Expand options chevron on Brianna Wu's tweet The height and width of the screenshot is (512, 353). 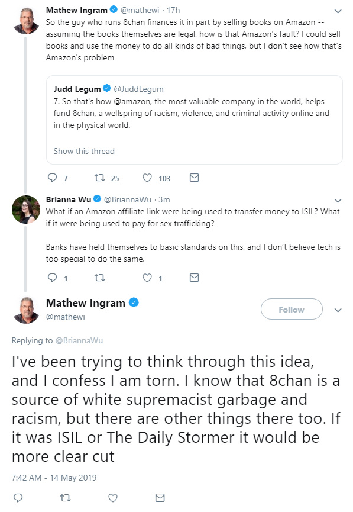click(338, 200)
